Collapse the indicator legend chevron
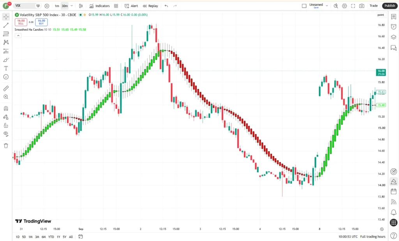 (x=18, y=35)
